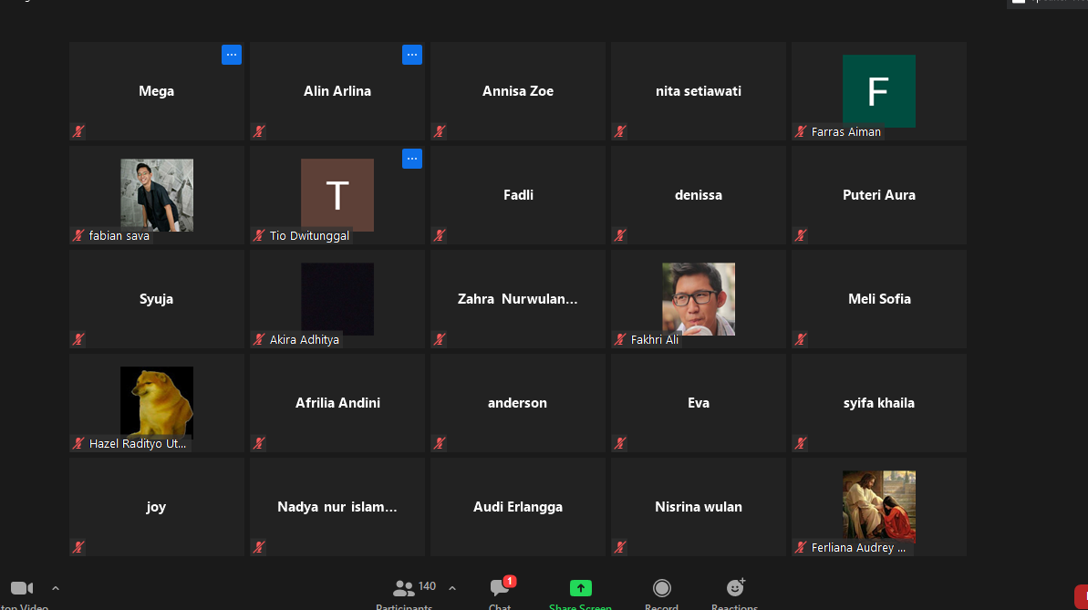This screenshot has height=610, width=1088.
Task: Click muted mic icon on Fadli's tile
Action: [440, 235]
